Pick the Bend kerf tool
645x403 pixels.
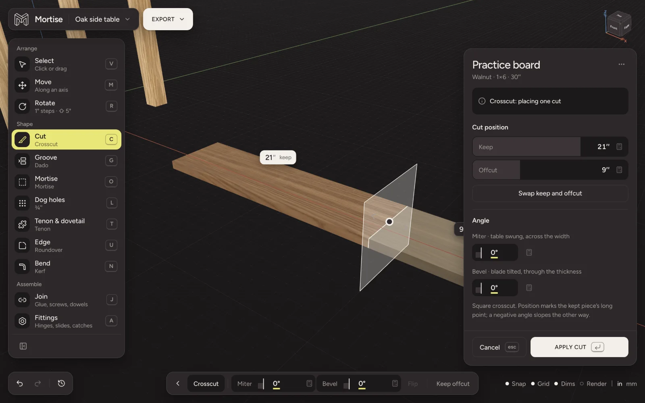click(67, 267)
